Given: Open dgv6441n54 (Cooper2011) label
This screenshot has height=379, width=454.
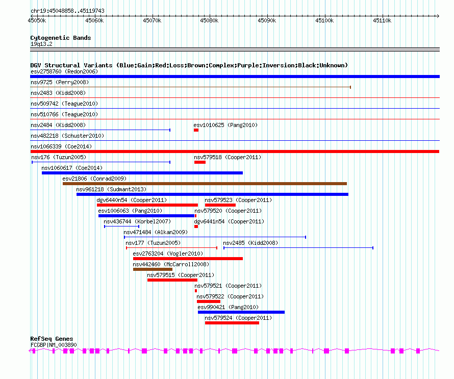Looking at the screenshot, I should tap(229, 221).
